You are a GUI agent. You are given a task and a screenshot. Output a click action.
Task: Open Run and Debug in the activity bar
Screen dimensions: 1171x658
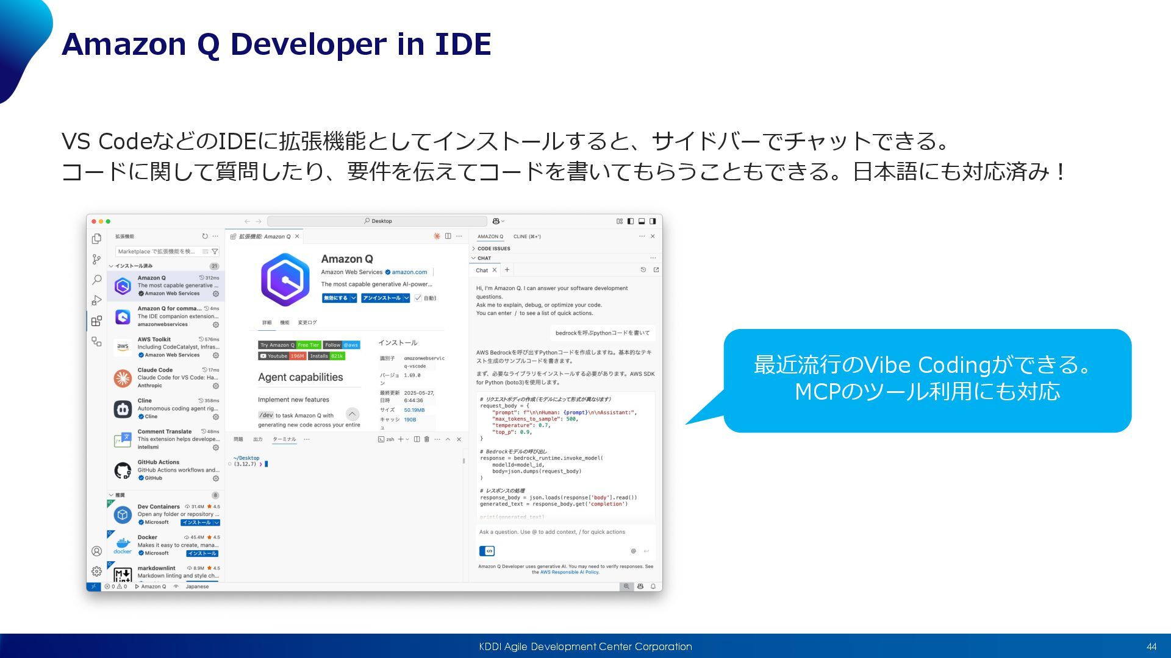tap(96, 300)
